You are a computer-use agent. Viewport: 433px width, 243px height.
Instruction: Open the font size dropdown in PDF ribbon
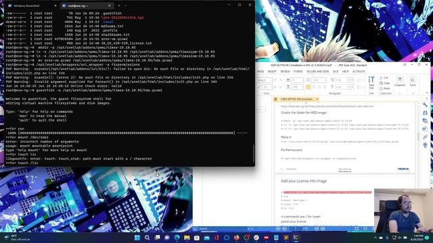pyautogui.click(x=267, y=87)
